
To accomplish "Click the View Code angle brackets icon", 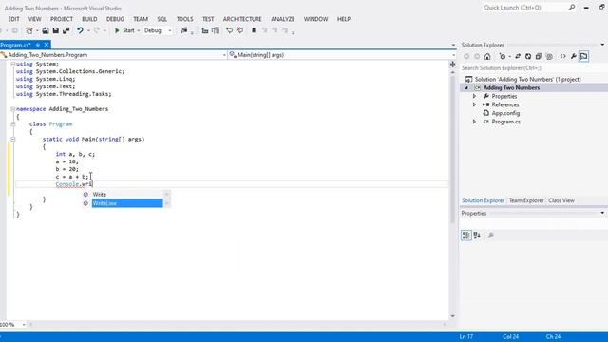I will pos(563,57).
